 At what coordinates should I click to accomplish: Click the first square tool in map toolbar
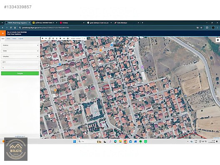[42, 38]
